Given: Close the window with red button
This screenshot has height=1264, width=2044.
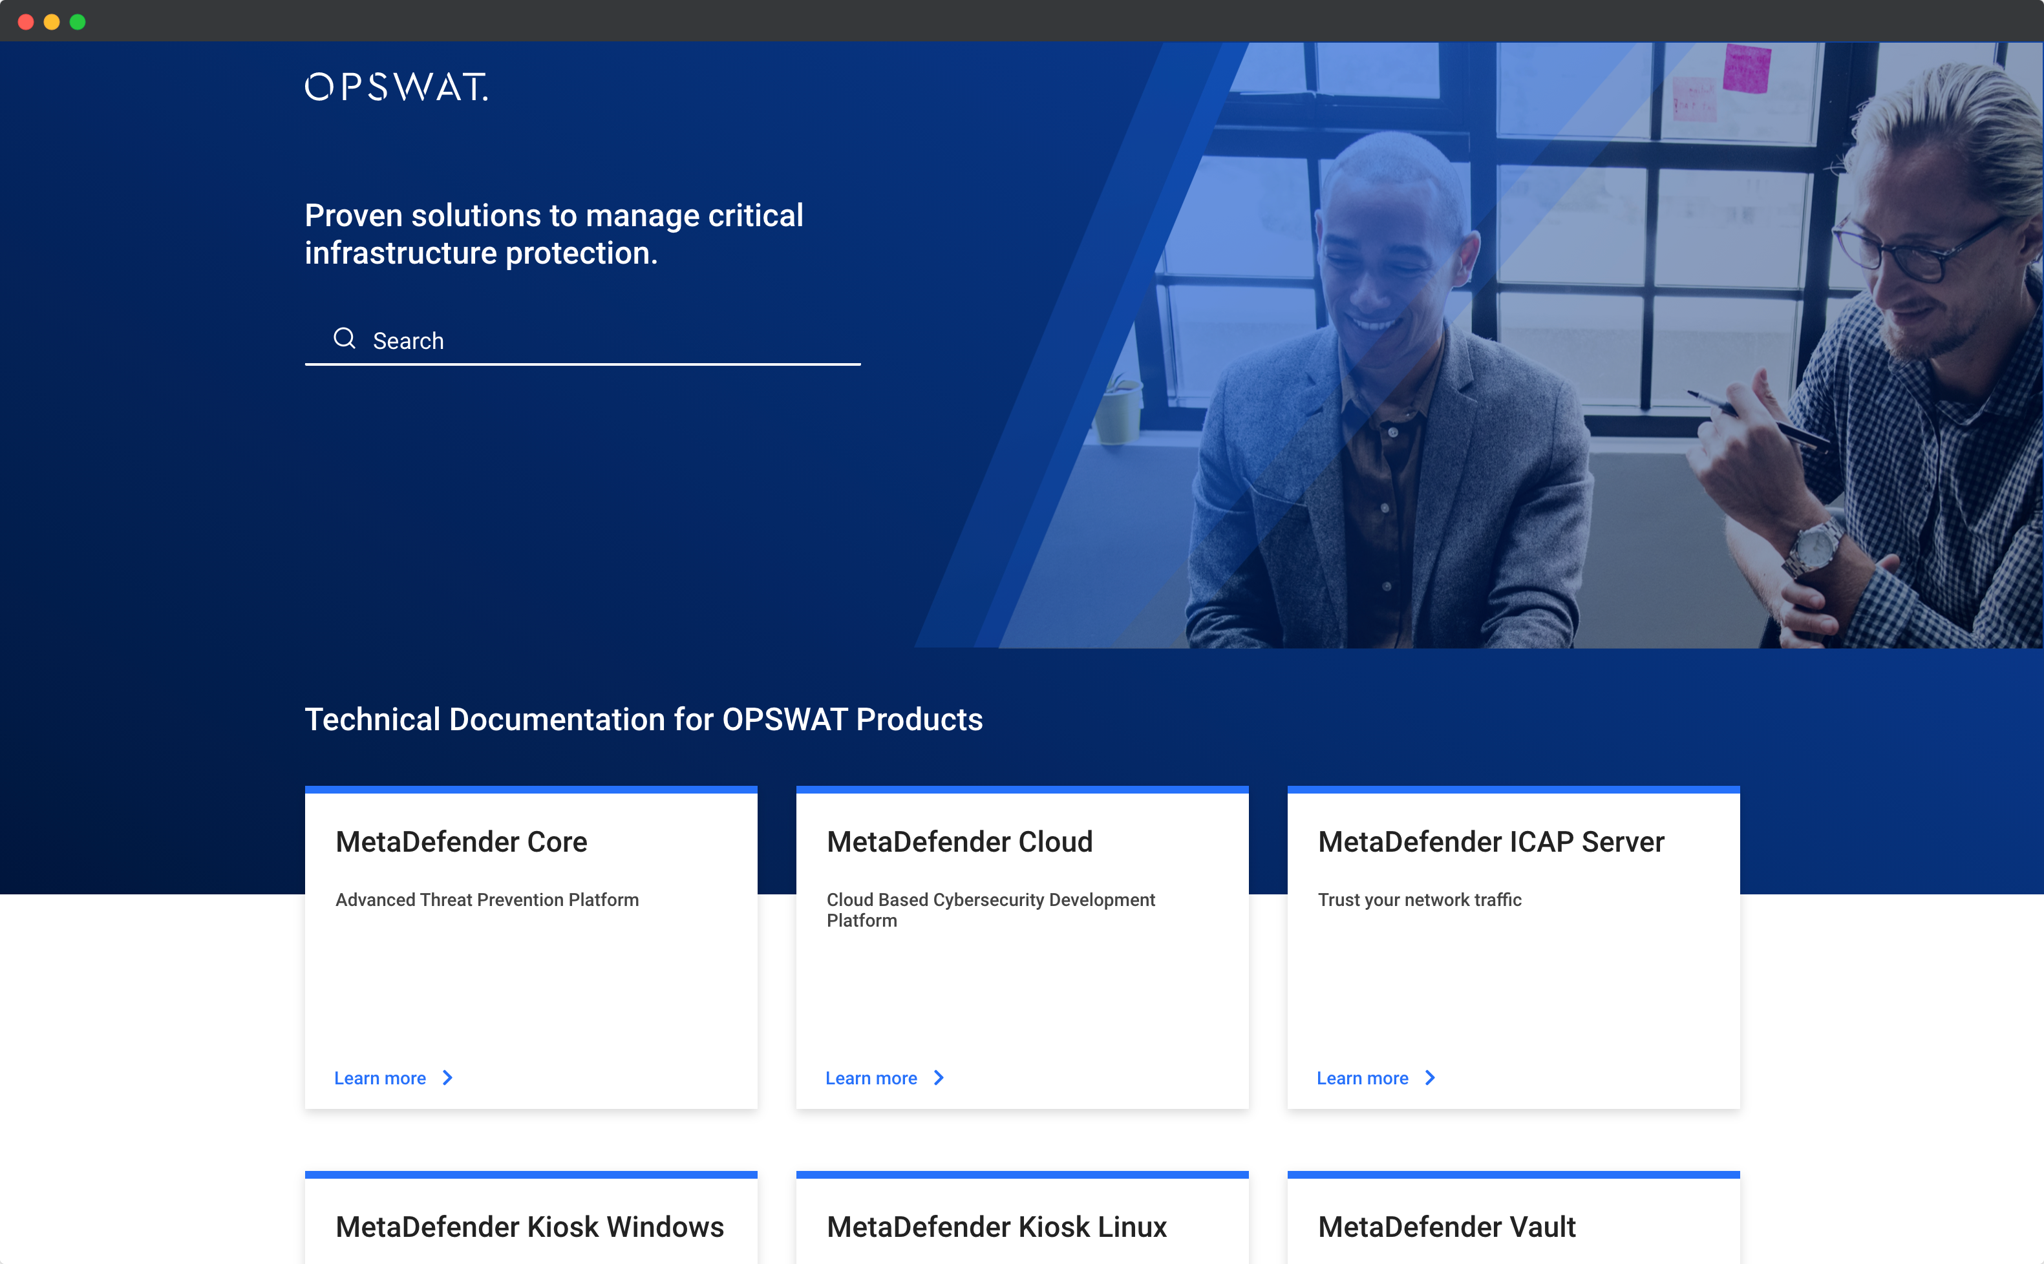Looking at the screenshot, I should point(26,22).
